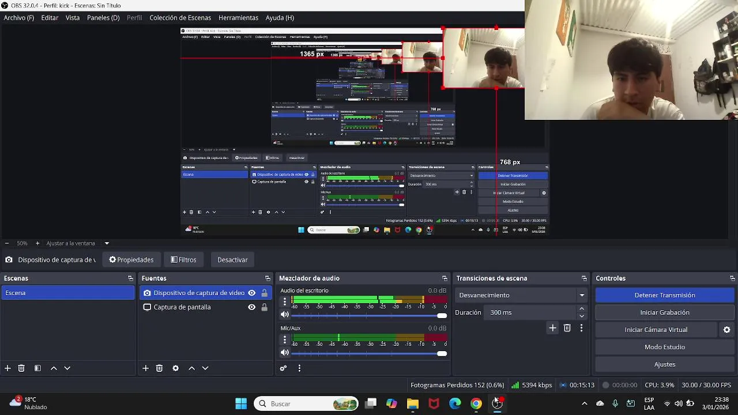Viewport: 738px width, 415px height.
Task: Open scene filters icon in the Escenas toolbar
Action: (x=37, y=368)
